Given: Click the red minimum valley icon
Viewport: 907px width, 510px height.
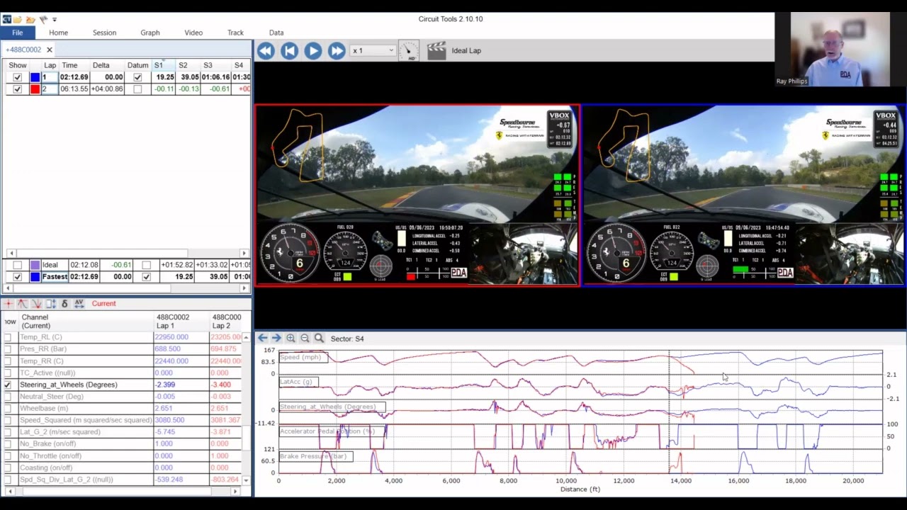Looking at the screenshot, I should pyautogui.click(x=37, y=304).
